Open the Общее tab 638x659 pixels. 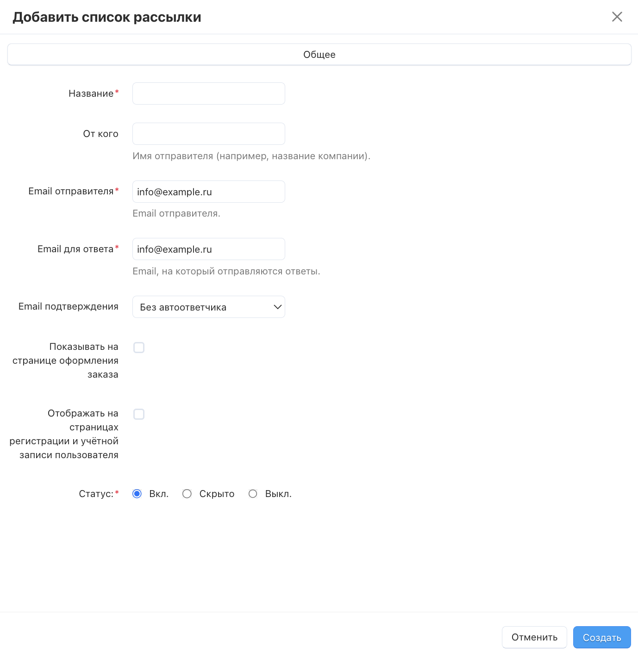(x=319, y=55)
